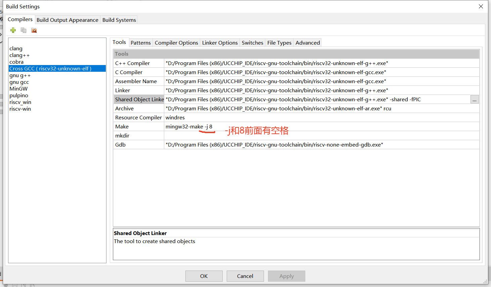491x287 pixels.
Task: Click the Gdb row label
Action: click(139, 145)
